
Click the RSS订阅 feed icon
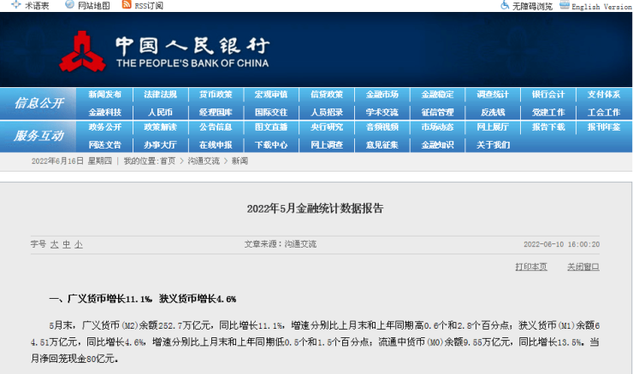point(127,4)
